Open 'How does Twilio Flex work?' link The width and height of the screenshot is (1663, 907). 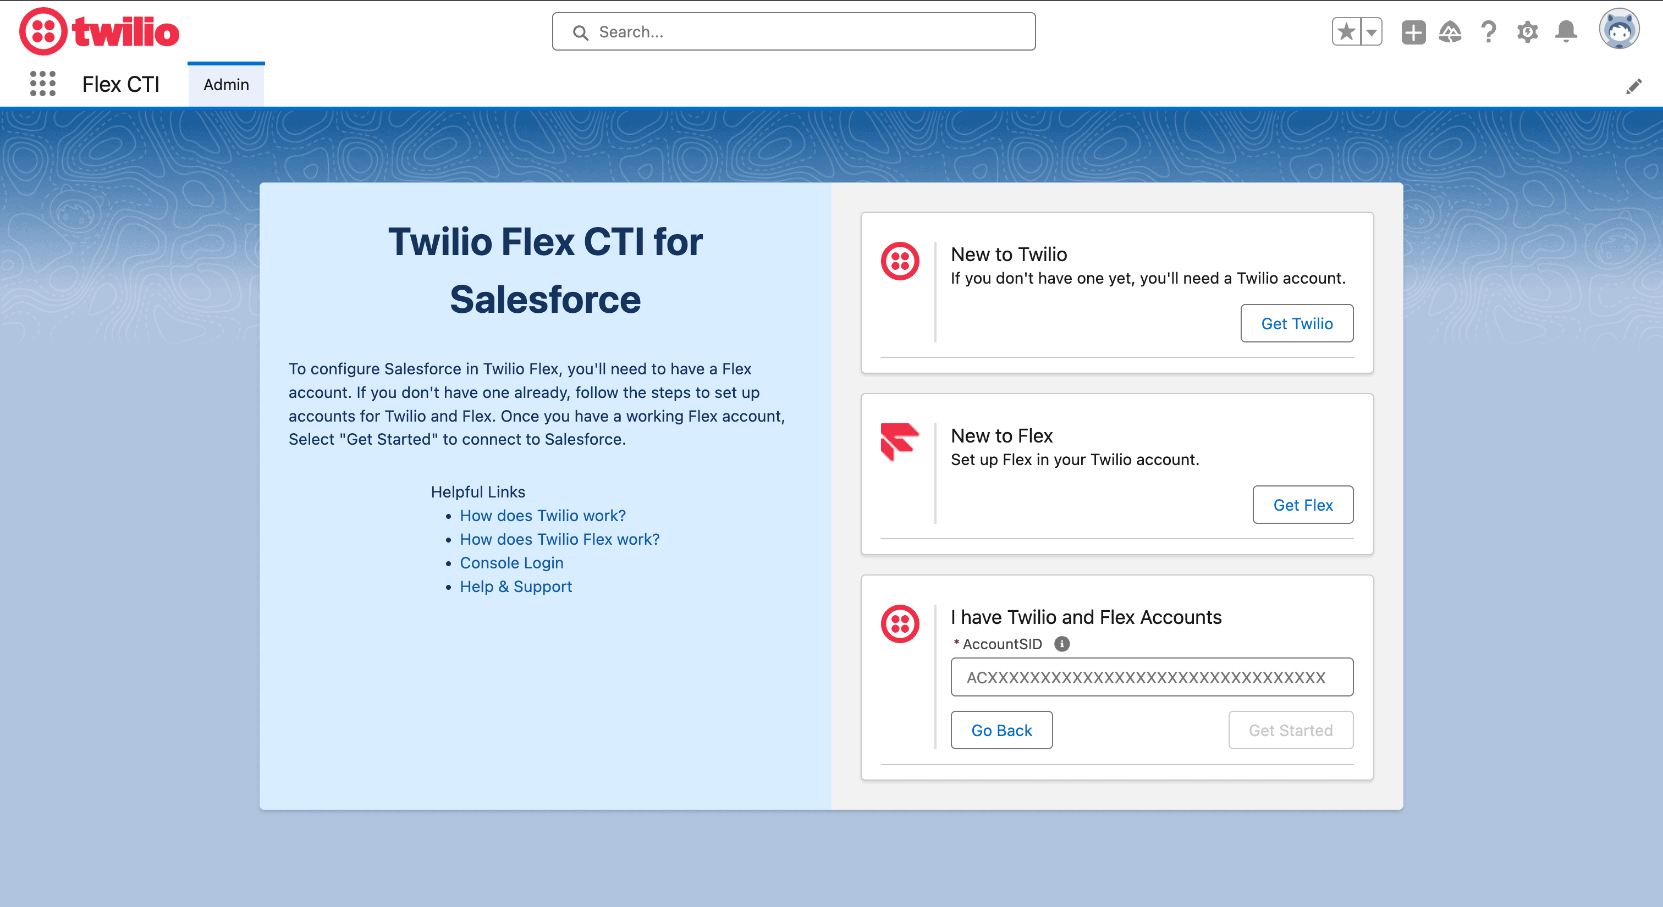(560, 539)
